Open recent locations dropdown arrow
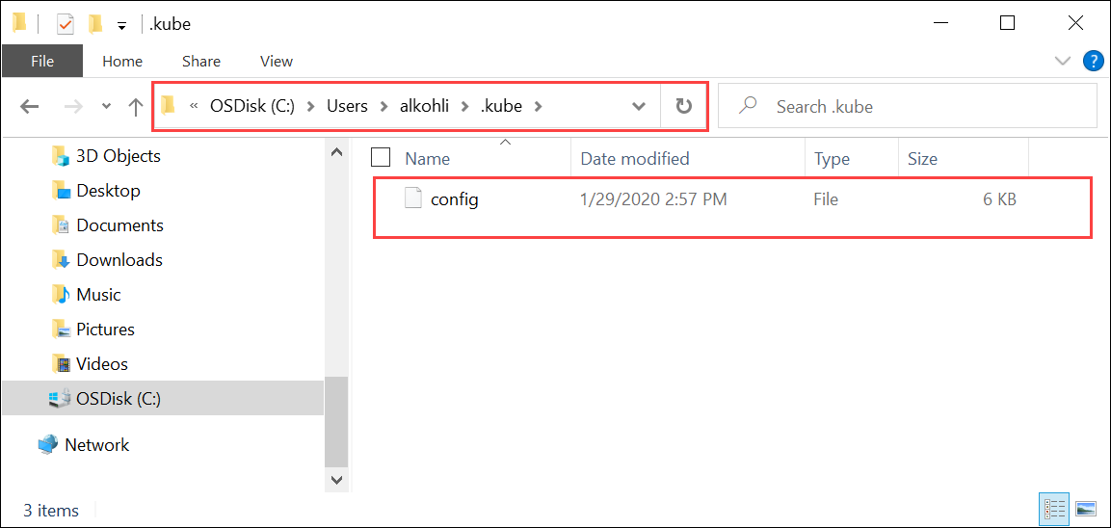Screen dimensions: 1111x528 pyautogui.click(x=106, y=107)
